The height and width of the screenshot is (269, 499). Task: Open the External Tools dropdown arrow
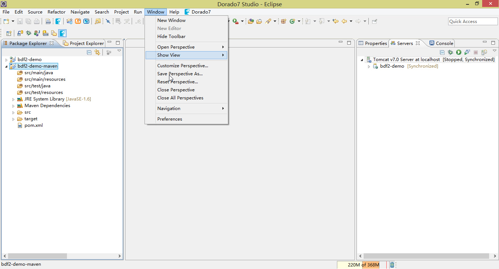pyautogui.click(x=242, y=21)
